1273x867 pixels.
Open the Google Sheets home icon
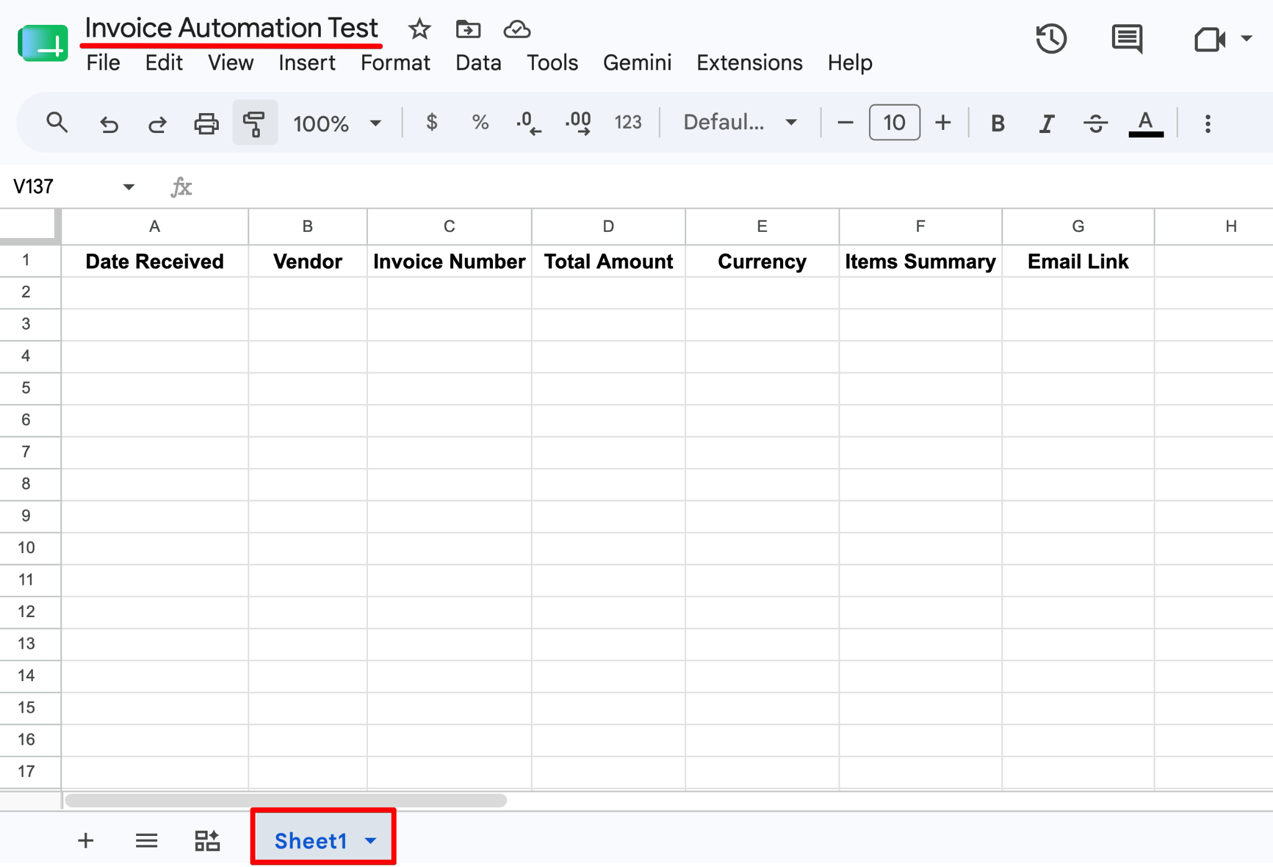pos(43,43)
